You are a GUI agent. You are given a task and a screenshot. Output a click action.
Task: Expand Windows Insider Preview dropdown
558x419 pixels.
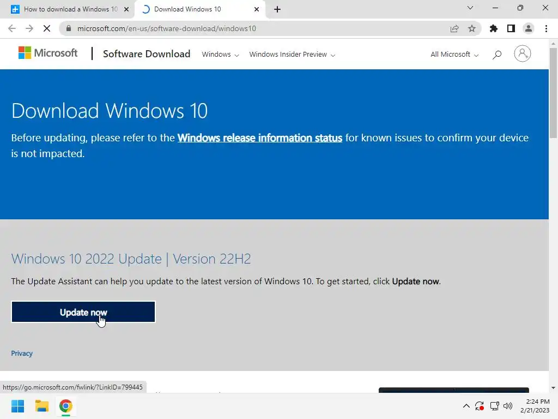click(x=292, y=55)
